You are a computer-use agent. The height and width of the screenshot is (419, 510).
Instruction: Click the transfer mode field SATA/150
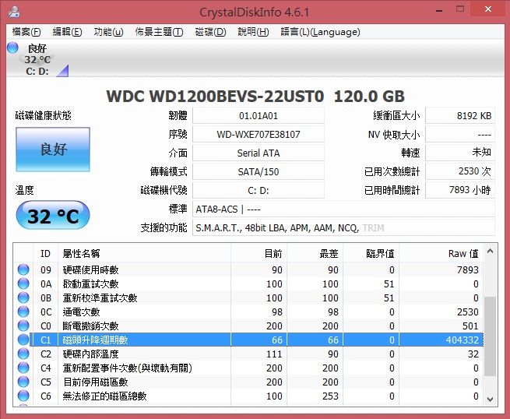(259, 171)
